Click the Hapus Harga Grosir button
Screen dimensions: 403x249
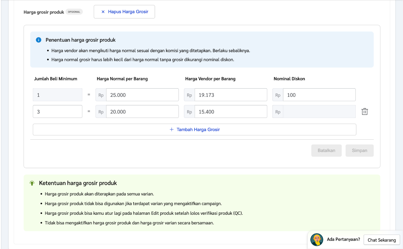click(124, 12)
